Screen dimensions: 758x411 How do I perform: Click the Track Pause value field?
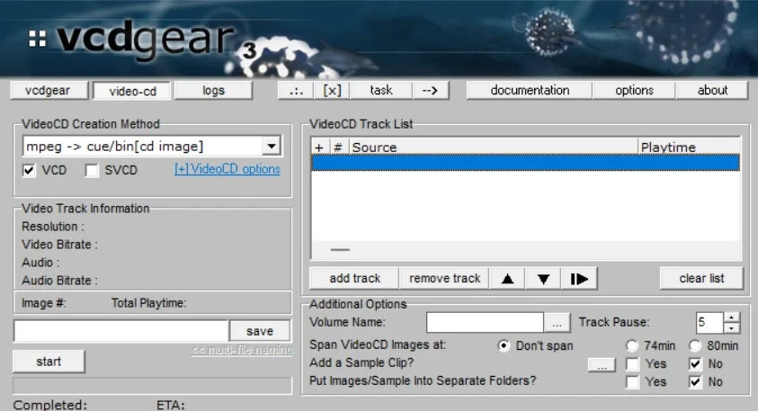709,323
